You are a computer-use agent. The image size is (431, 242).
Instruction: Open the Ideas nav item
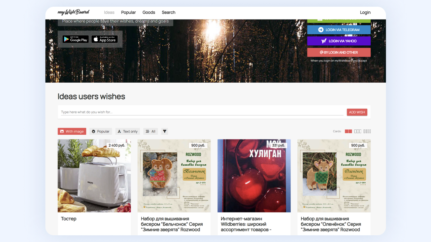tap(109, 12)
